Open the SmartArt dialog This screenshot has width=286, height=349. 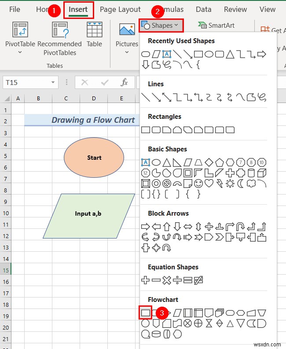[x=216, y=26]
